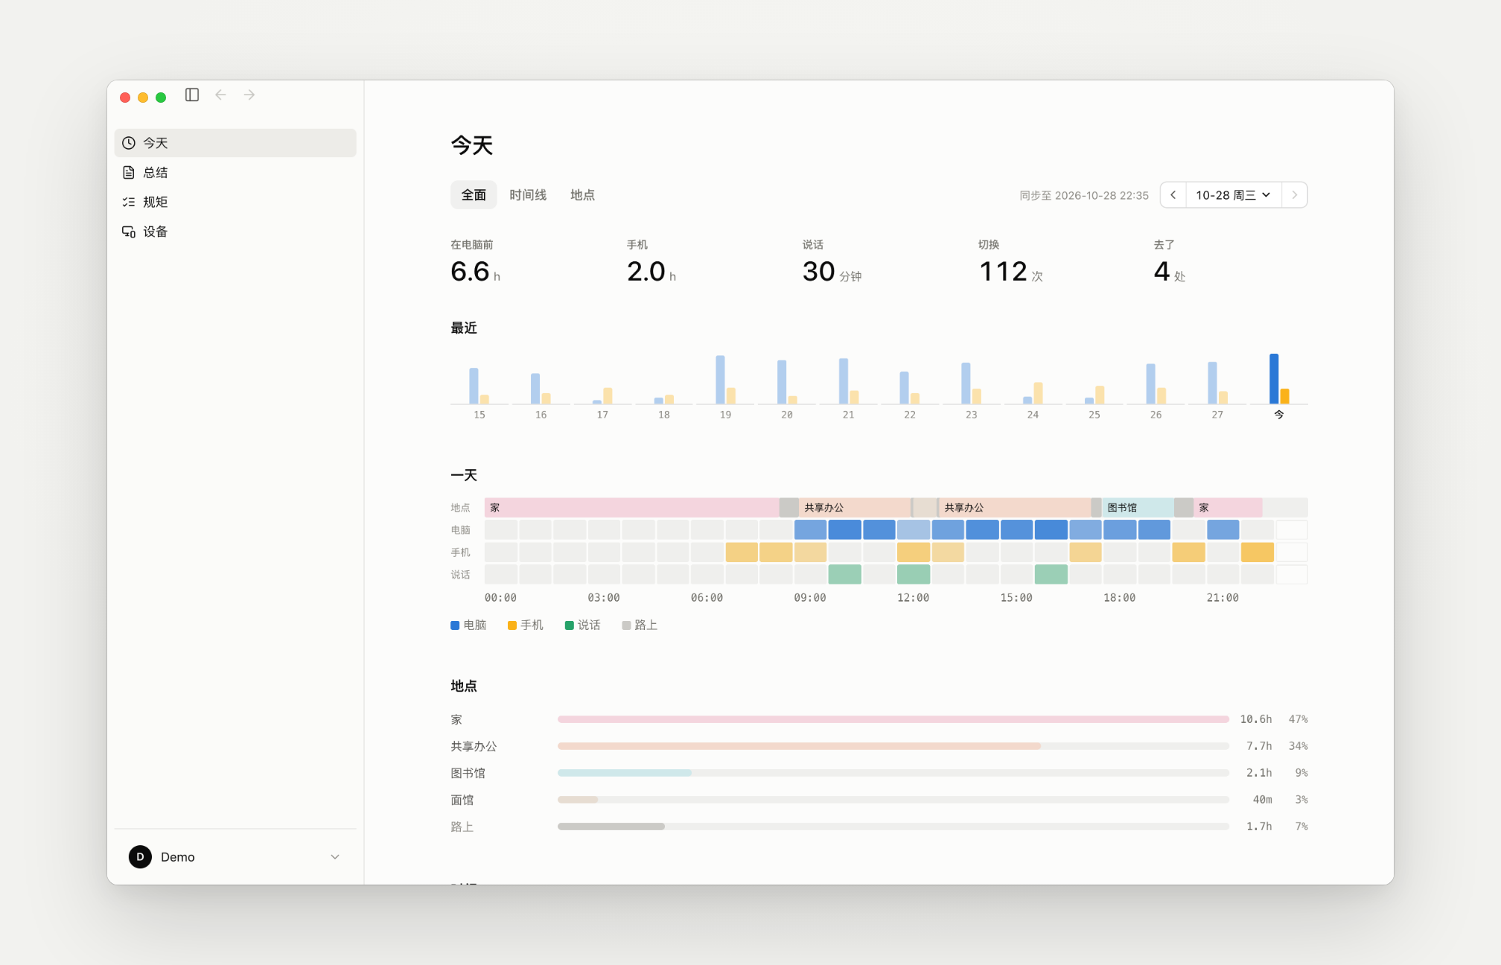The image size is (1501, 965).
Task: Toggle the sidebar panel icon
Action: (x=192, y=95)
